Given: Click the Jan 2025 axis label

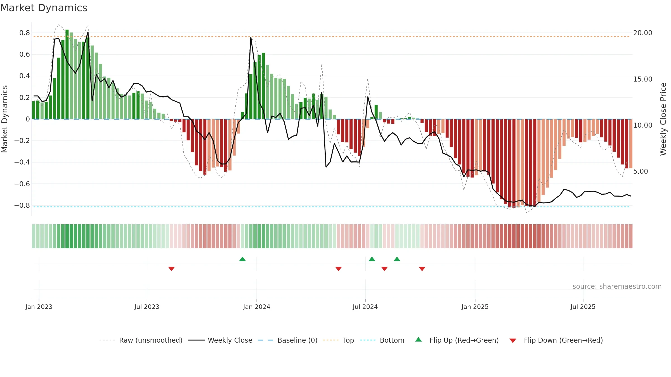Looking at the screenshot, I should (475, 307).
